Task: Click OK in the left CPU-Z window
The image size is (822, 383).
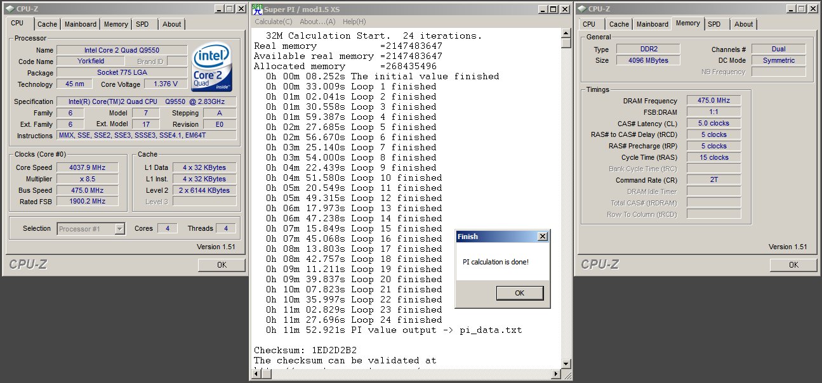Action: pyautogui.click(x=222, y=264)
